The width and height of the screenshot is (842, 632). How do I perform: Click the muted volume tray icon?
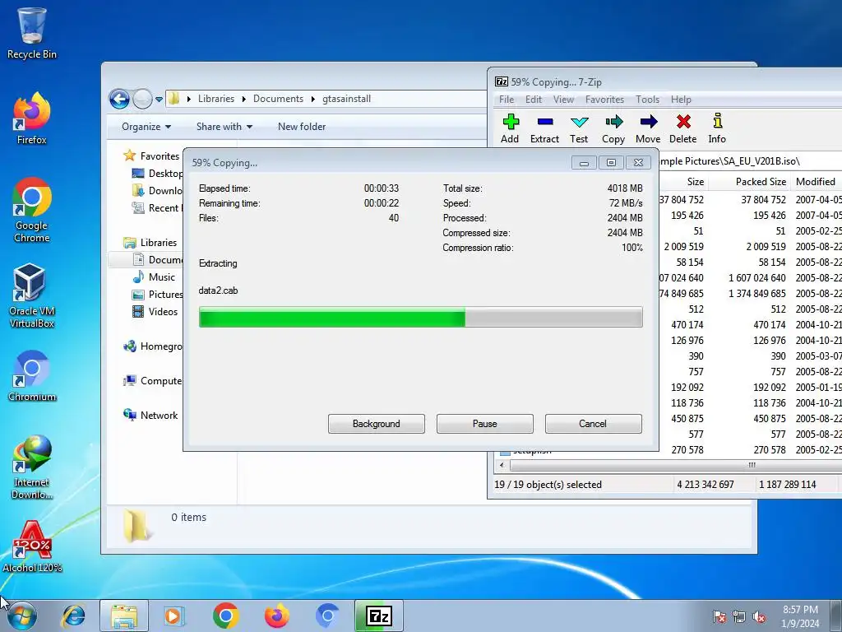tap(759, 617)
